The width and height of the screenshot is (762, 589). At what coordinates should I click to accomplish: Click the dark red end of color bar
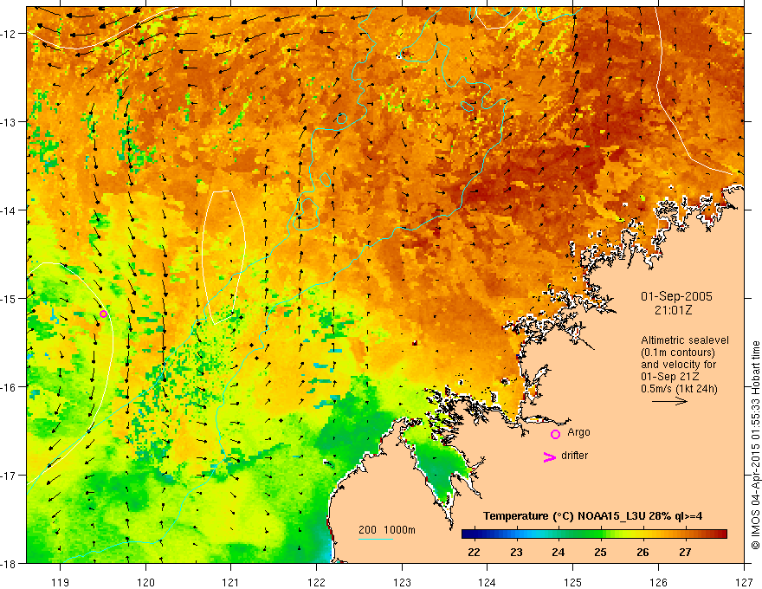[x=721, y=534]
